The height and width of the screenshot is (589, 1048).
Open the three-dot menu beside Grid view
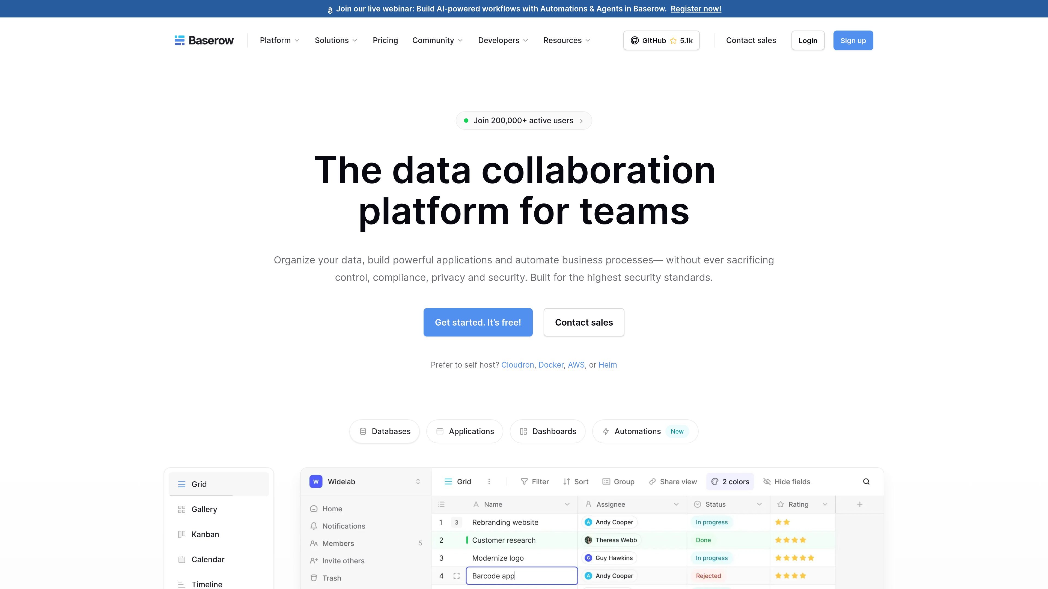pos(489,481)
